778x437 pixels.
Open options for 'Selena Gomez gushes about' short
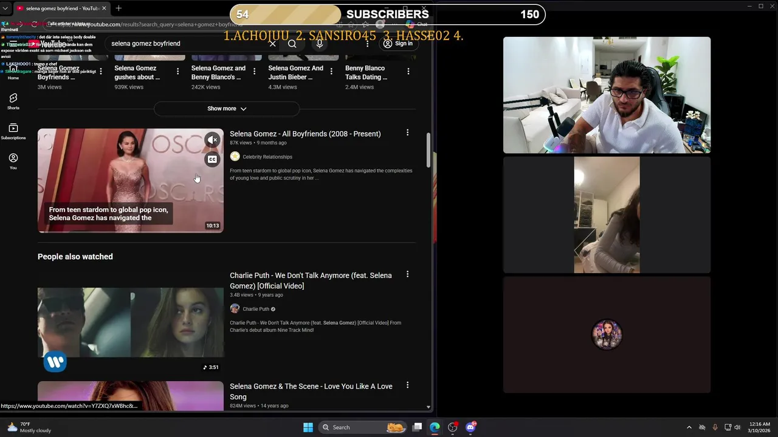click(177, 72)
